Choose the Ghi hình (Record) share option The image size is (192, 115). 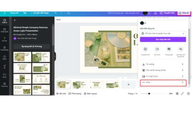pyautogui.click(x=157, y=50)
